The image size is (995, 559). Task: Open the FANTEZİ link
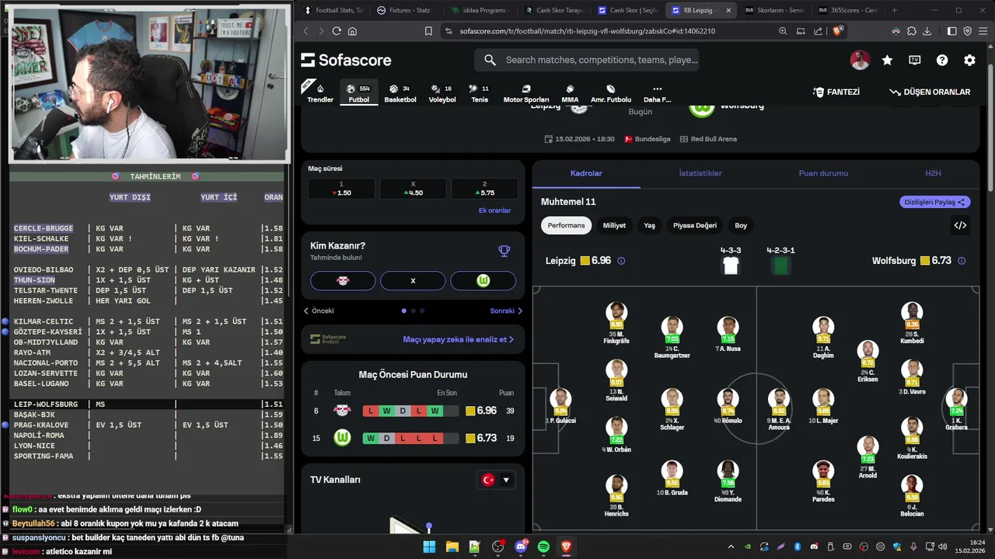pos(836,92)
